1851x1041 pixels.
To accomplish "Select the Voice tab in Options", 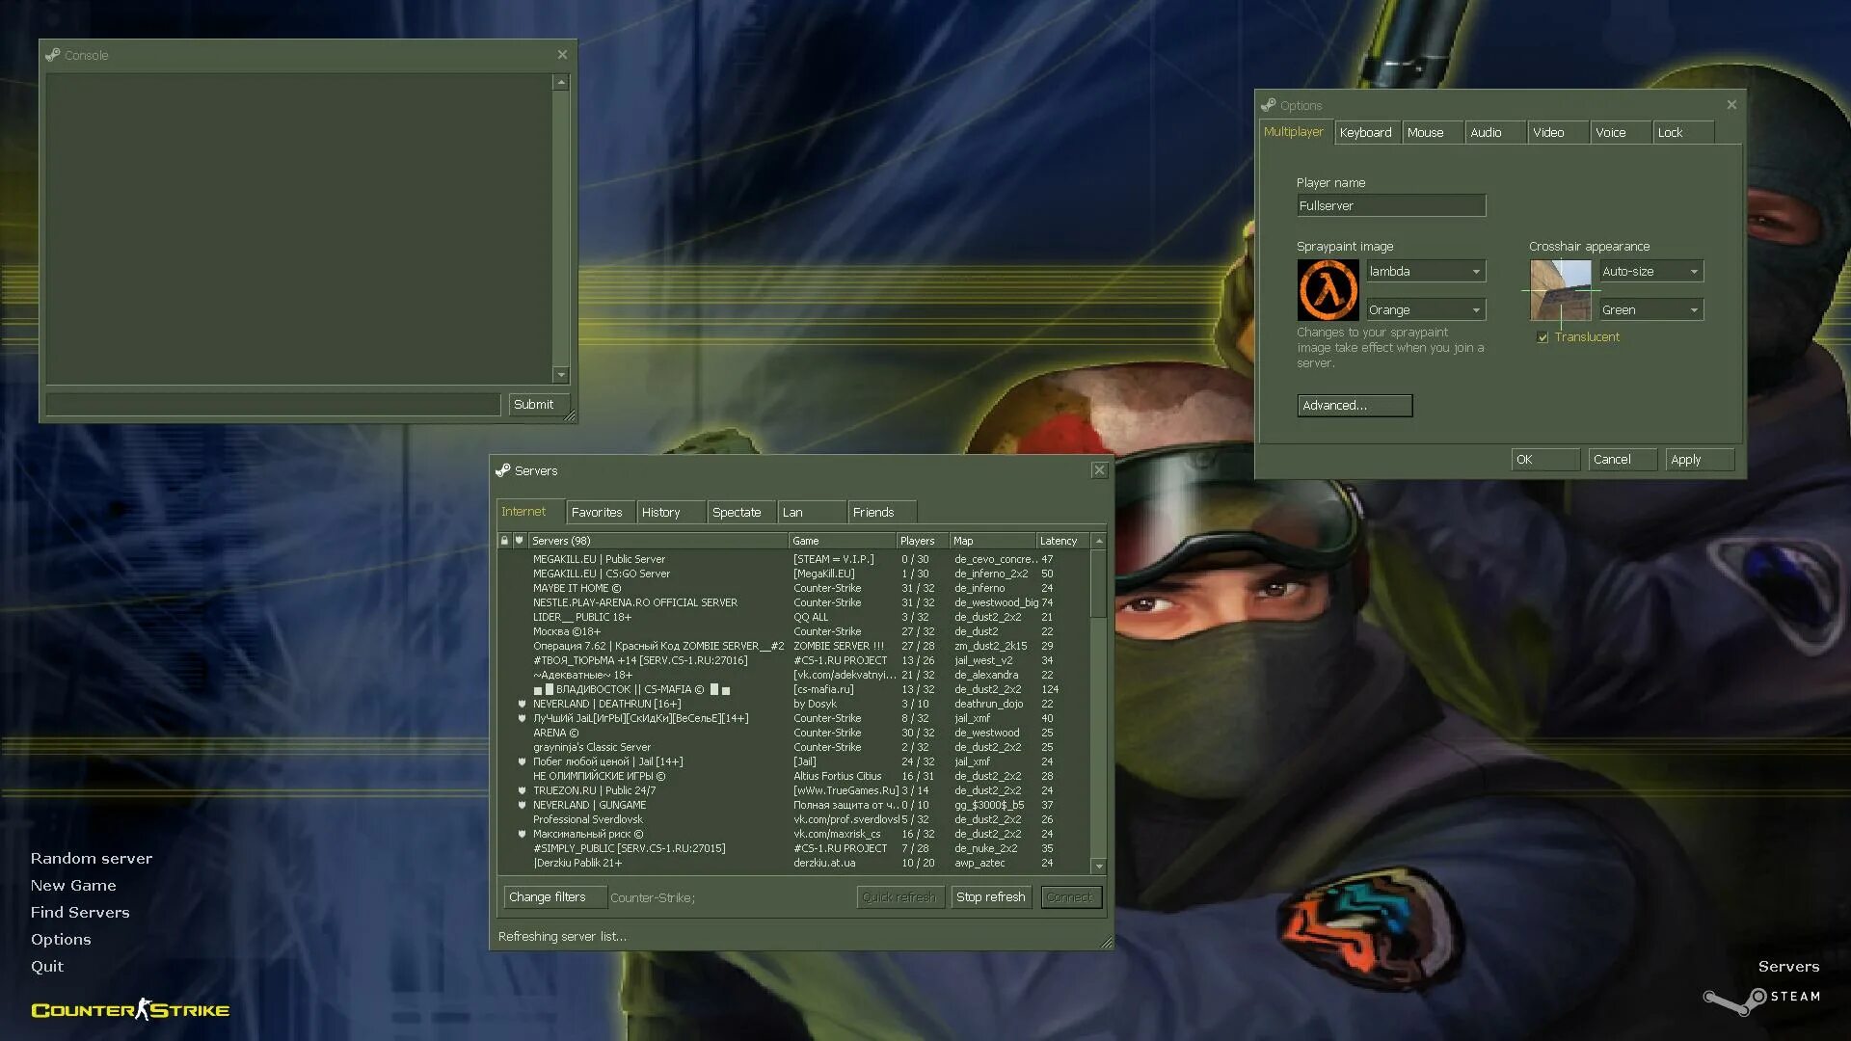I will tap(1620, 133).
